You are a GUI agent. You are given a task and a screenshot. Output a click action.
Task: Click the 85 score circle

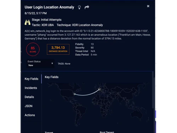(33, 49)
